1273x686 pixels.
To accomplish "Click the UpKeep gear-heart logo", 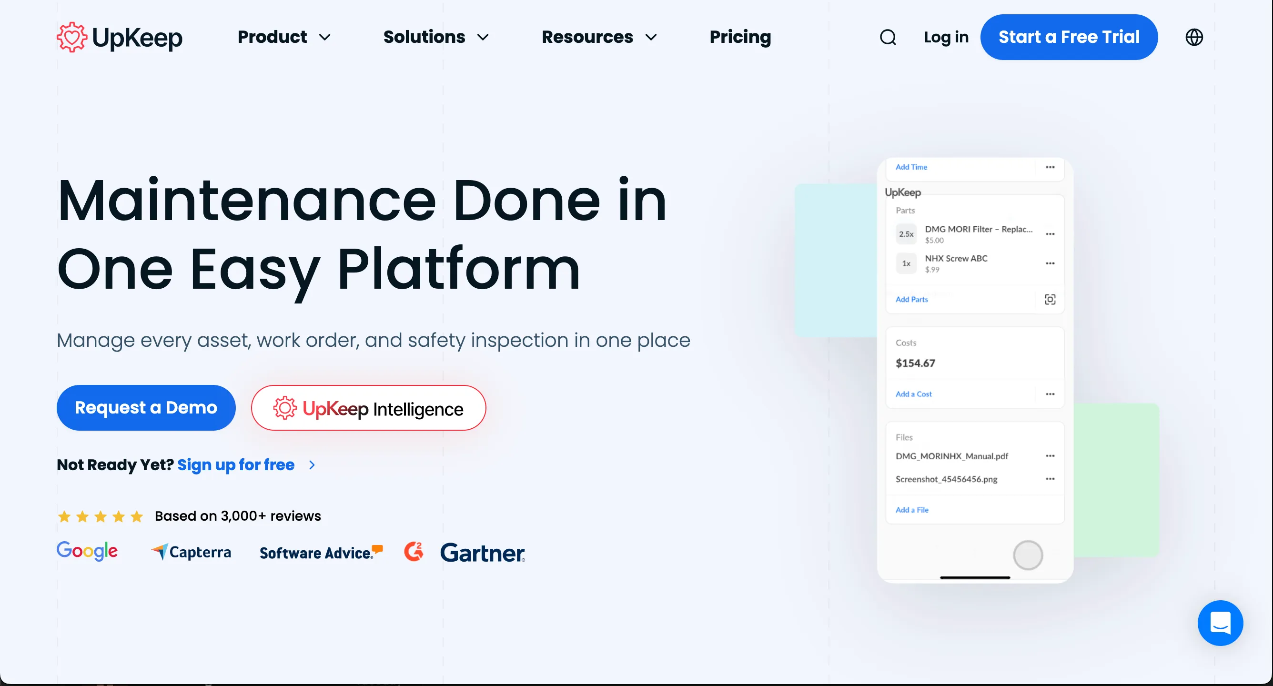I will (72, 37).
